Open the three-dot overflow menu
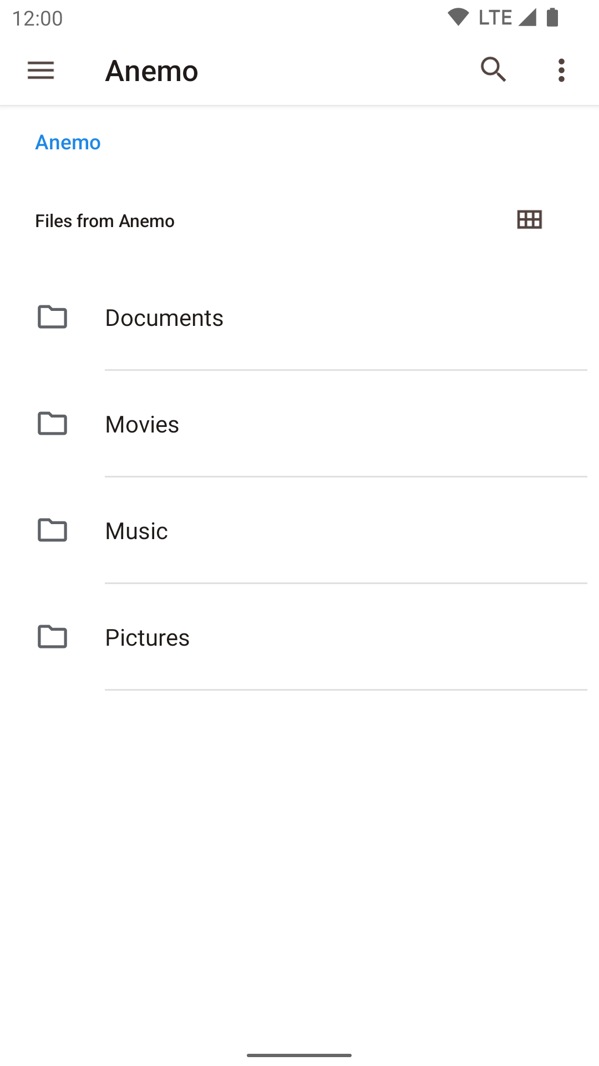599x1066 pixels. tap(561, 71)
